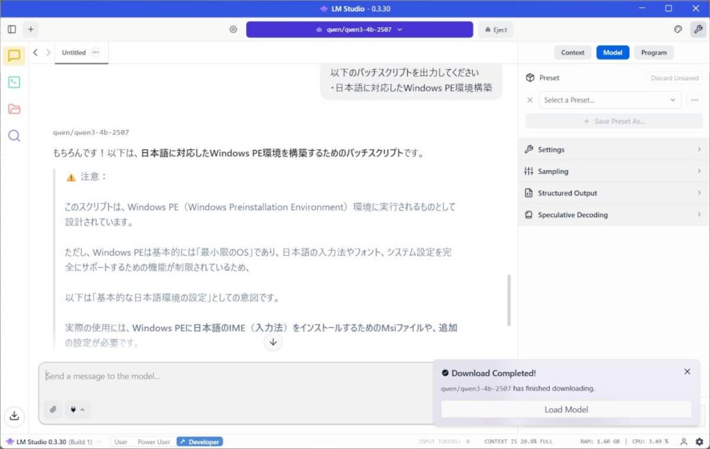This screenshot has width=710, height=449.
Task: Expand the Speculative Decoding section
Action: click(x=613, y=215)
